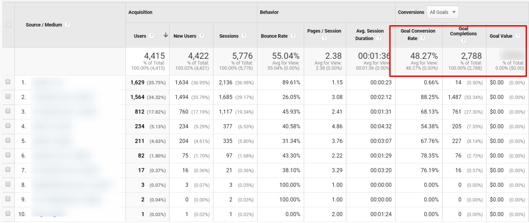Click total new users value 4,422
The height and width of the screenshot is (223, 529).
coord(198,56)
